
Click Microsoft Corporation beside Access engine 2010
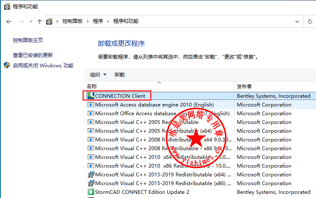pyautogui.click(x=264, y=105)
